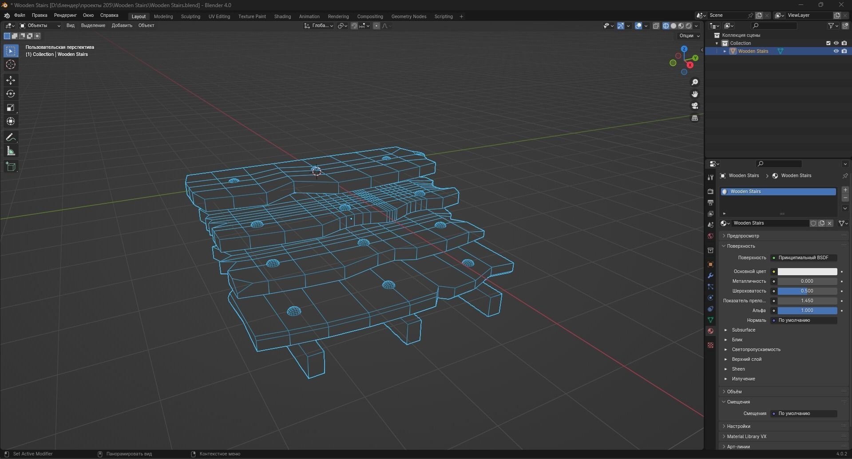Open the Render properties tab
852x459 pixels.
[710, 191]
